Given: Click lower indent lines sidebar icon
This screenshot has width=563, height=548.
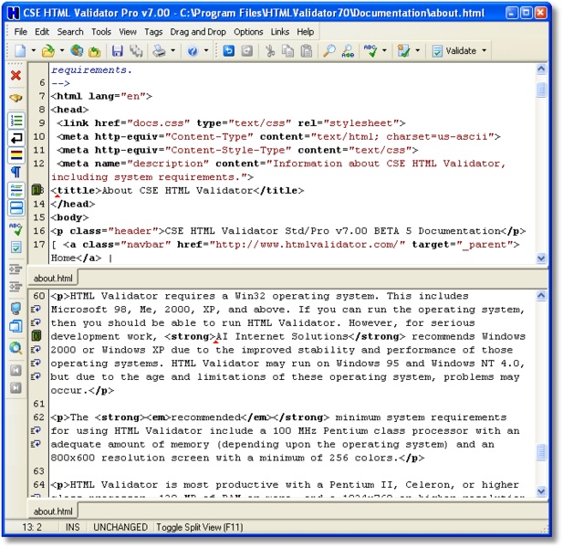Looking at the screenshot, I should pos(16,287).
